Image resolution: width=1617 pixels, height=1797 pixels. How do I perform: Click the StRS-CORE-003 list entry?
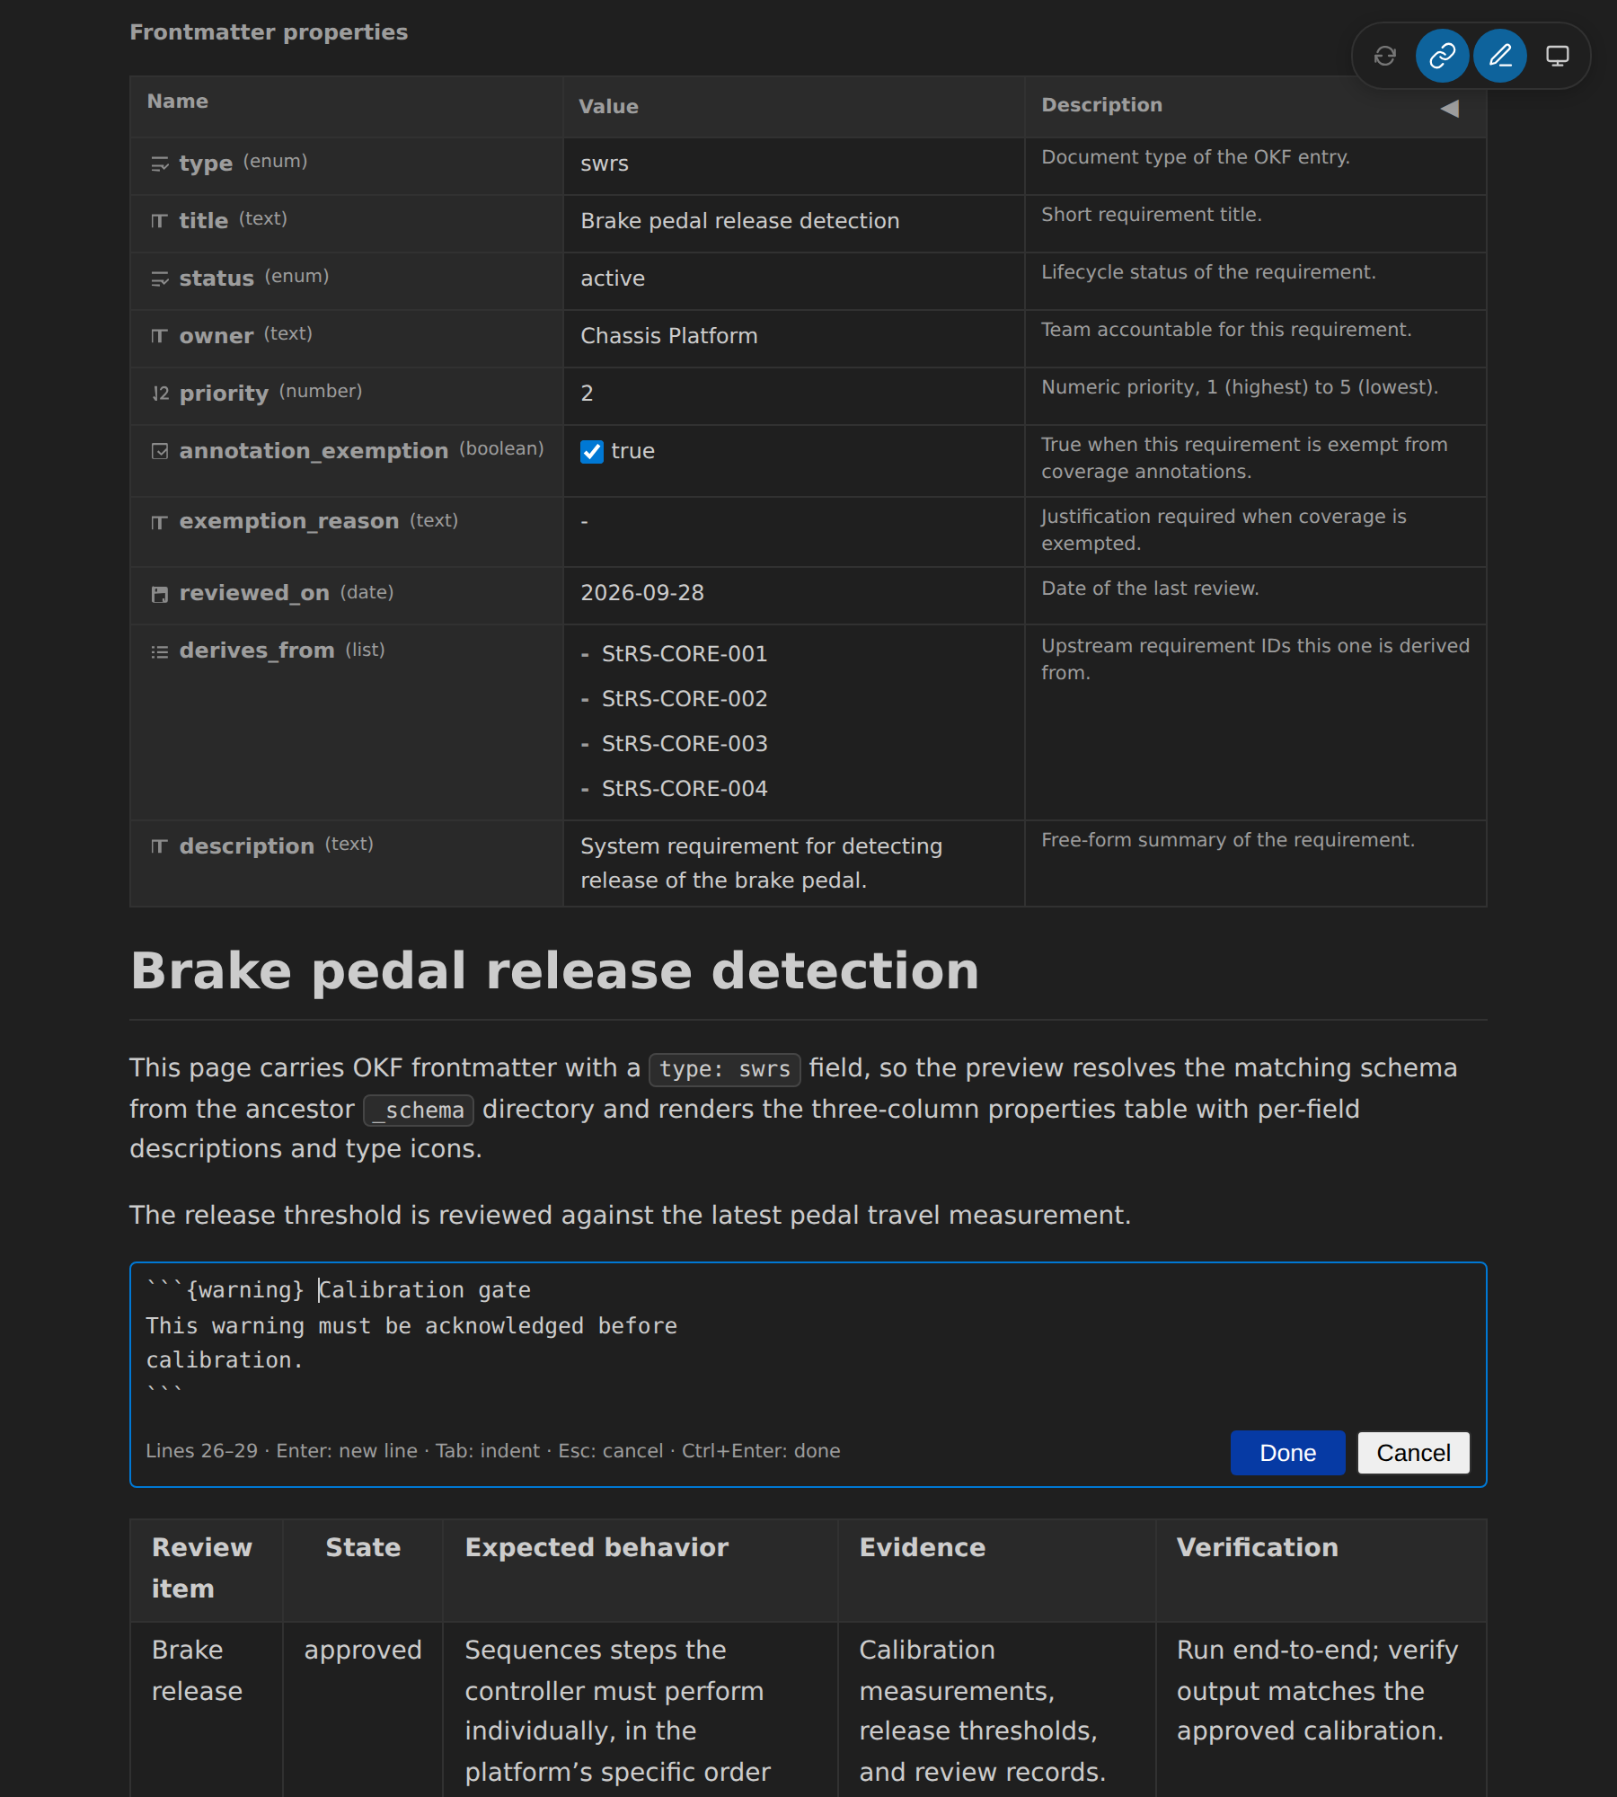(x=684, y=744)
